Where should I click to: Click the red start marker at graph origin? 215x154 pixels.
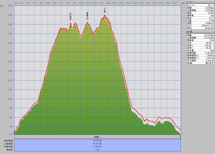point(14,132)
